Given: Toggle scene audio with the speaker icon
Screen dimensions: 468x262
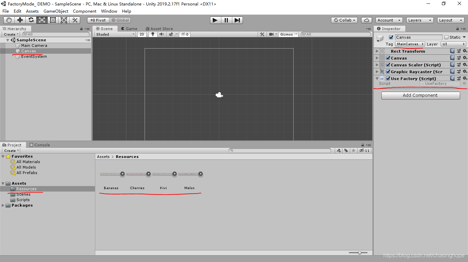Looking at the screenshot, I should point(162,34).
